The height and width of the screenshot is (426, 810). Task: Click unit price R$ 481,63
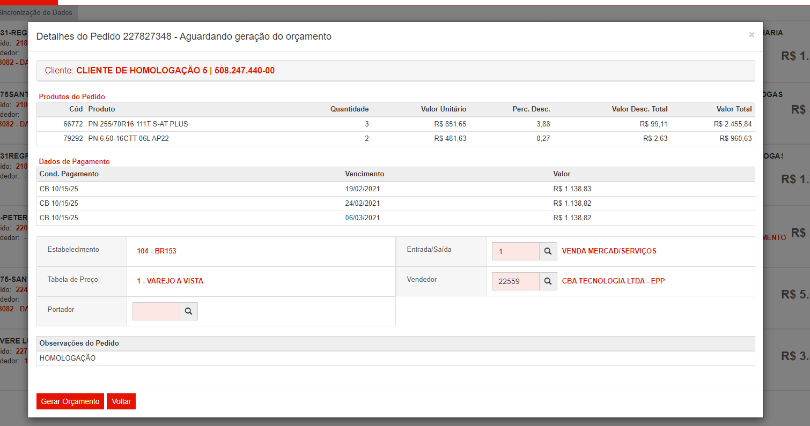[450, 138]
